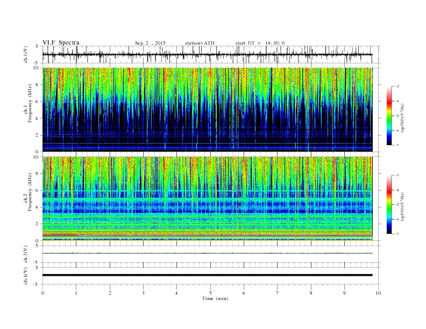Screen dimensions: 426x329
Task: Click the 'ch.3(V)' axis label
Action: pyautogui.click(x=26, y=254)
